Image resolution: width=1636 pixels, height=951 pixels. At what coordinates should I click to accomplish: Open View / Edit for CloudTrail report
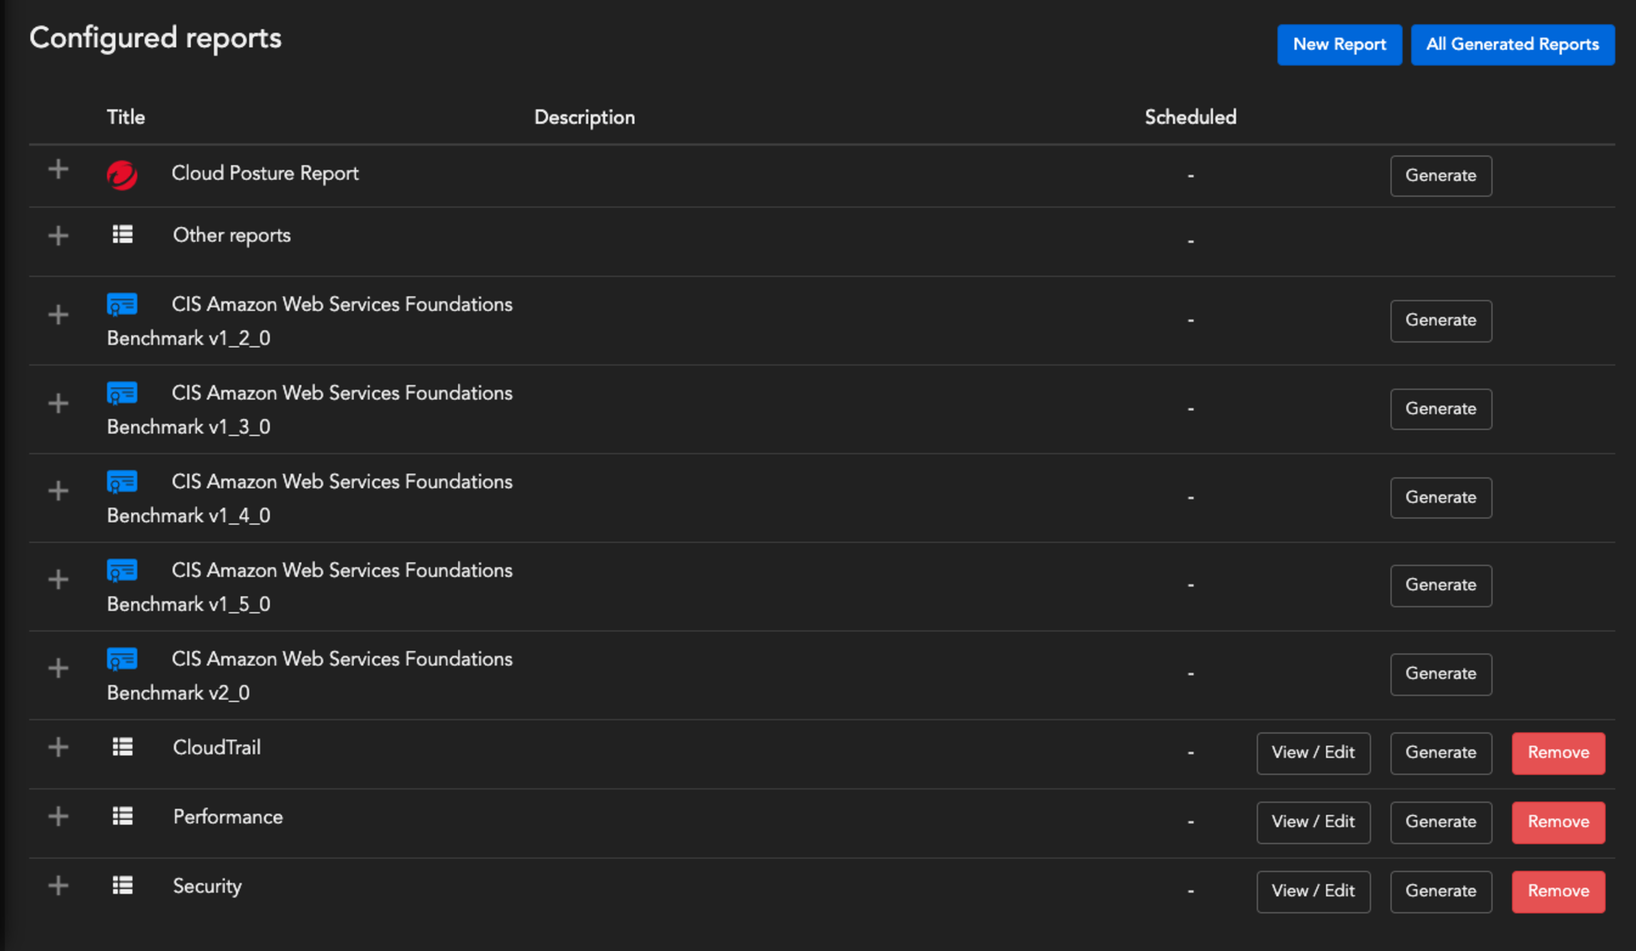pyautogui.click(x=1313, y=753)
